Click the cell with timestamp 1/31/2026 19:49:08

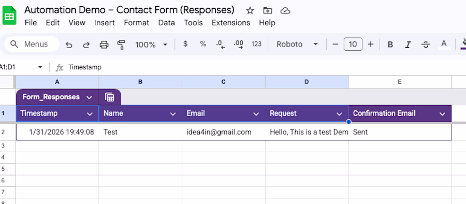click(x=57, y=132)
